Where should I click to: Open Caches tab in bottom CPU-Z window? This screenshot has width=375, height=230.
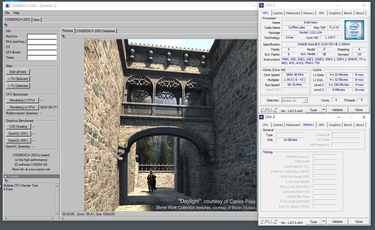(278, 125)
